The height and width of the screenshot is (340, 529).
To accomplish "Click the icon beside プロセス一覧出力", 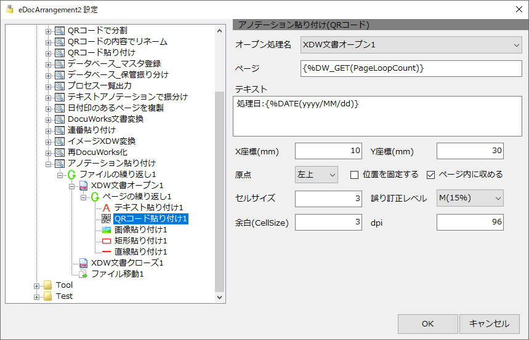I will point(60,86).
